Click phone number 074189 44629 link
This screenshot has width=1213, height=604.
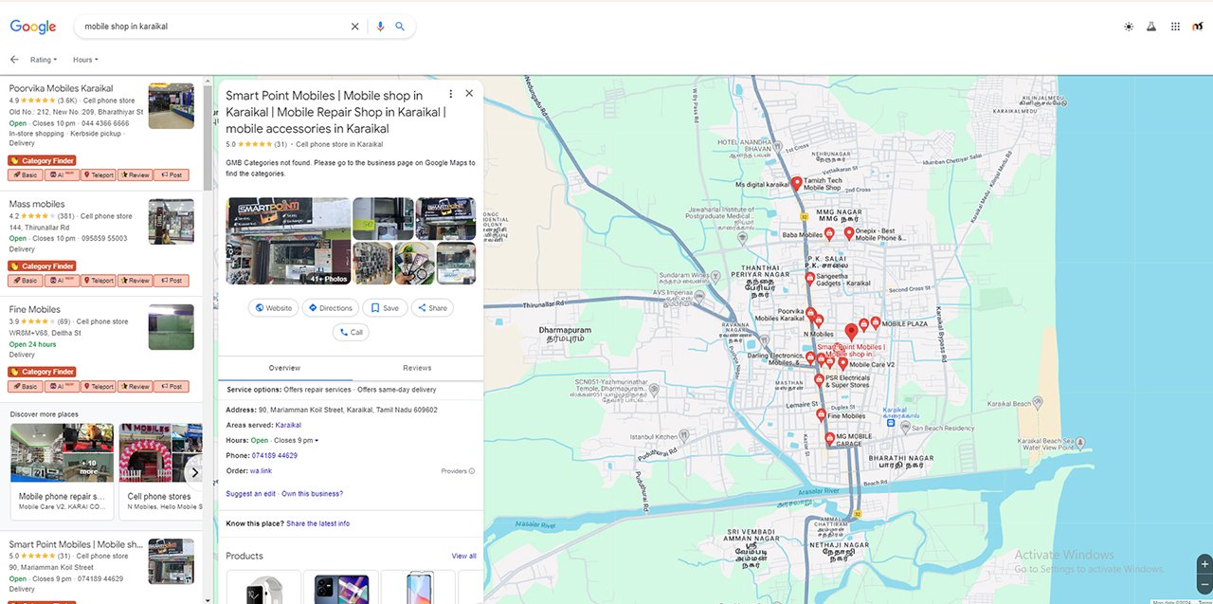point(275,455)
